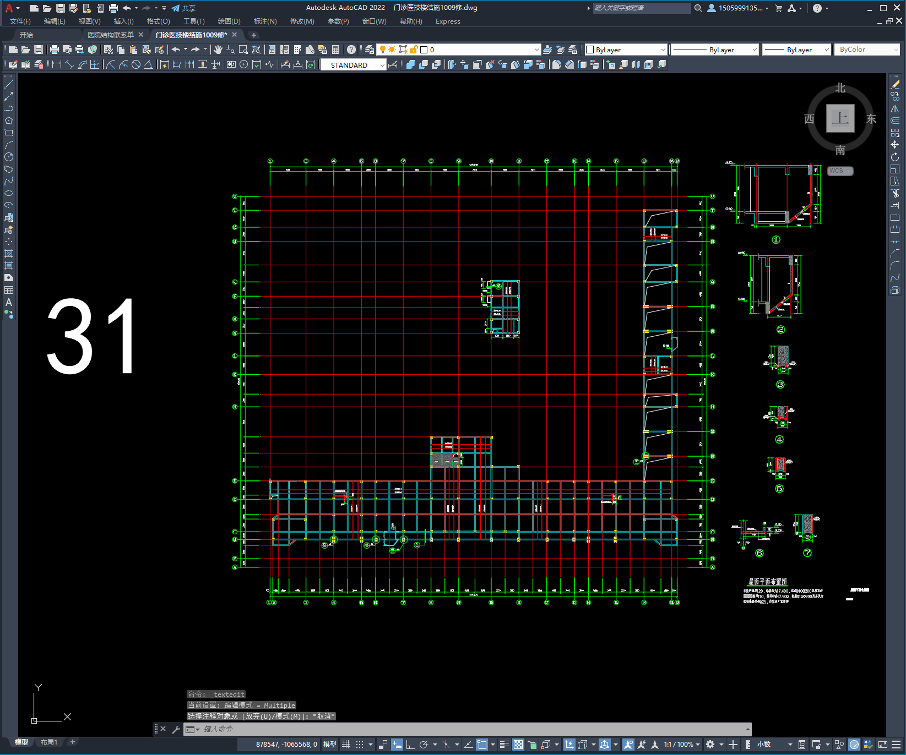
Task: Click the keyword search box in title bar
Action: click(x=642, y=8)
